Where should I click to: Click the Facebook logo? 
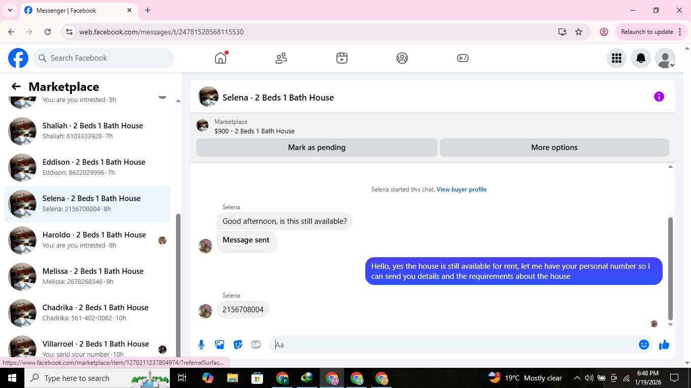(x=18, y=58)
